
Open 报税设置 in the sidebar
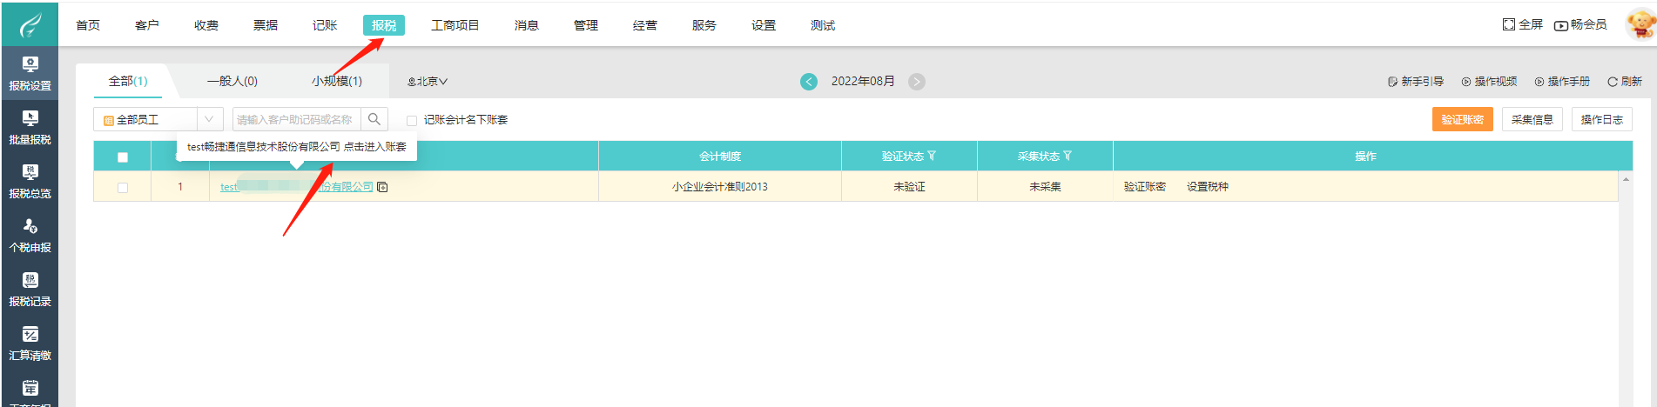pyautogui.click(x=30, y=73)
